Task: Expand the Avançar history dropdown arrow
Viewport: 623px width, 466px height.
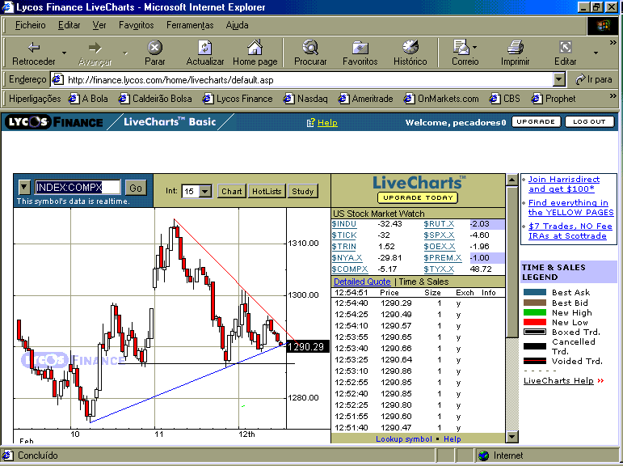Action: tap(125, 53)
